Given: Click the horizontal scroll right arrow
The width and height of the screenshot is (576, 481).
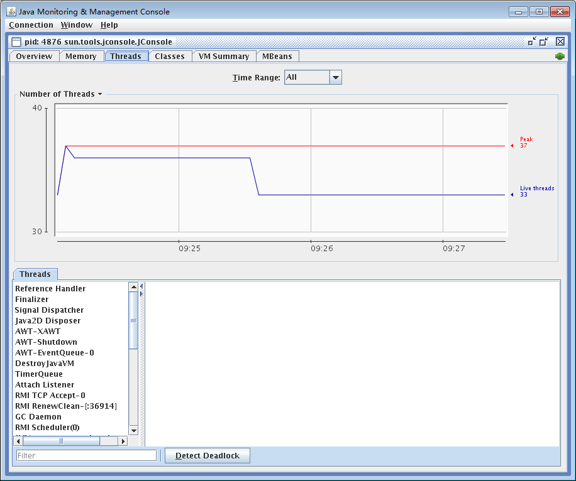Looking at the screenshot, I should (x=123, y=441).
